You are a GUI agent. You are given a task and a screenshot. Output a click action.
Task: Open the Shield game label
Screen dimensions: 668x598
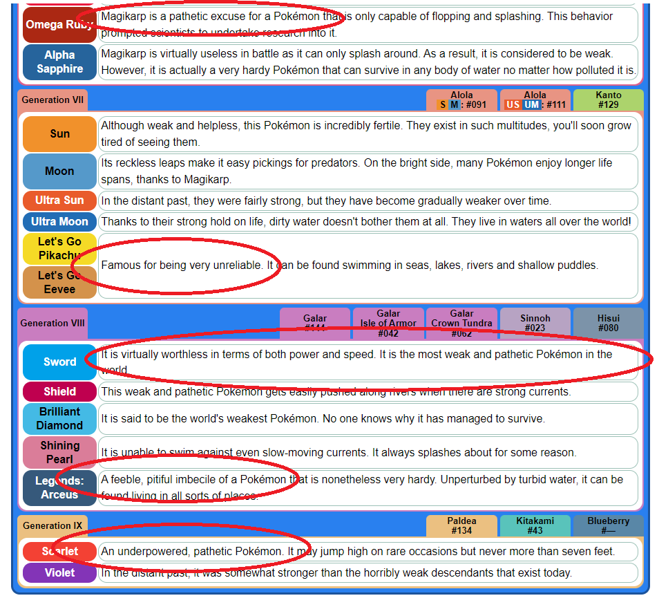[x=59, y=392]
